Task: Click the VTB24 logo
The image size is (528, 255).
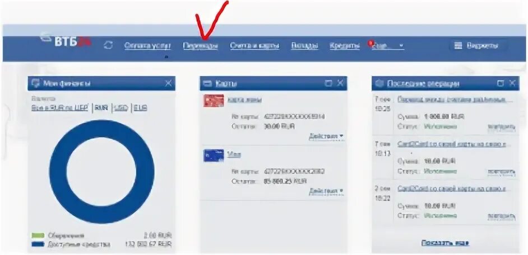Action: 66,40
